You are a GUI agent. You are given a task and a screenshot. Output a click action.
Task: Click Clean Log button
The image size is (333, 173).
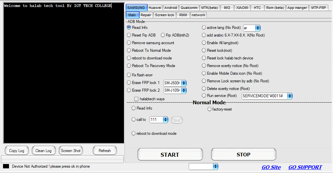click(x=44, y=150)
